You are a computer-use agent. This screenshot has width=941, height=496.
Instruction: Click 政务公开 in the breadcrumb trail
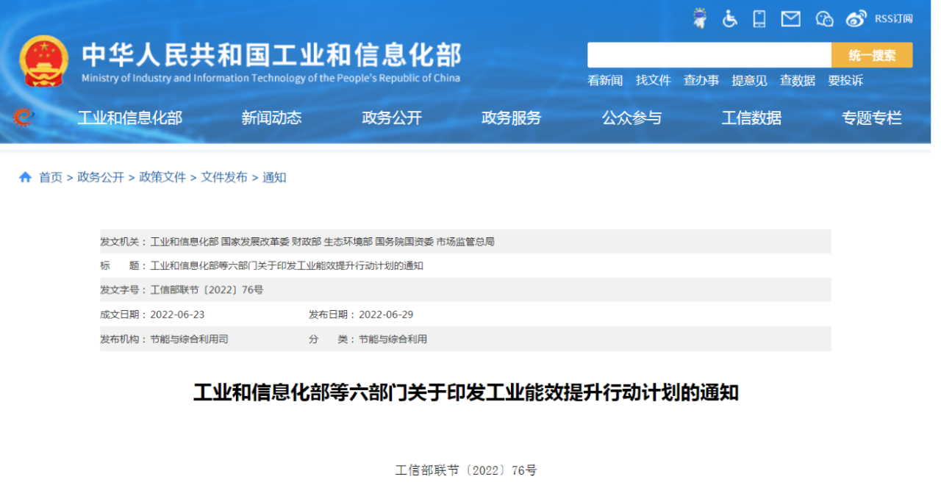point(101,177)
